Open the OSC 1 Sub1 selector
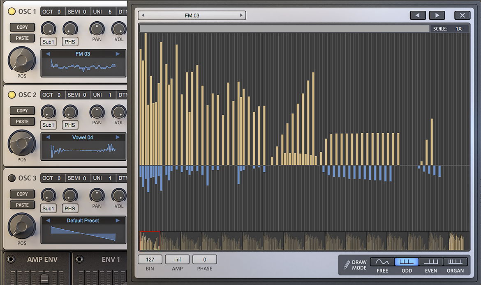The width and height of the screenshot is (481, 285). (48, 42)
